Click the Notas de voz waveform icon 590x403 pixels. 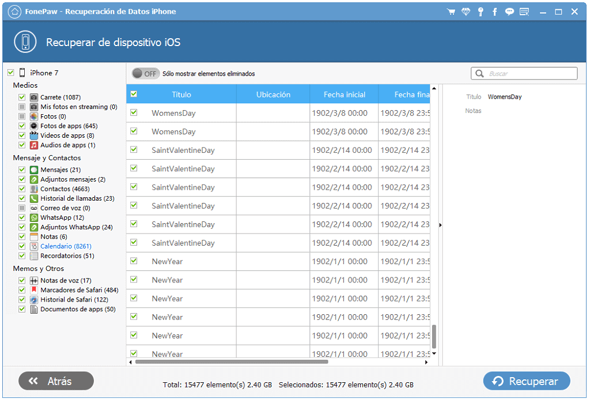coord(34,281)
